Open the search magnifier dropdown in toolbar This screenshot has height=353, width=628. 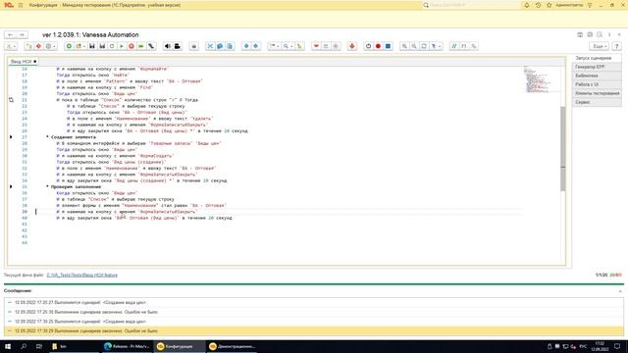(288, 46)
